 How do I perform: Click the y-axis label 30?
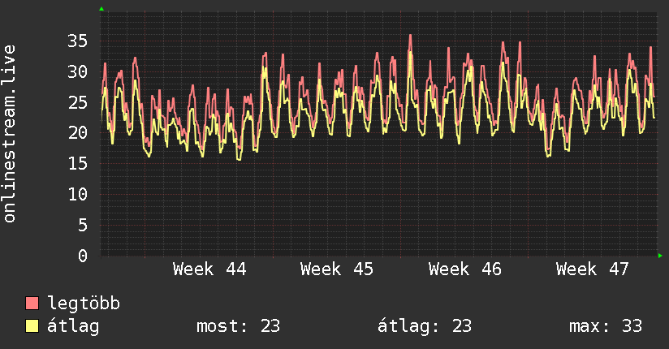[78, 71]
